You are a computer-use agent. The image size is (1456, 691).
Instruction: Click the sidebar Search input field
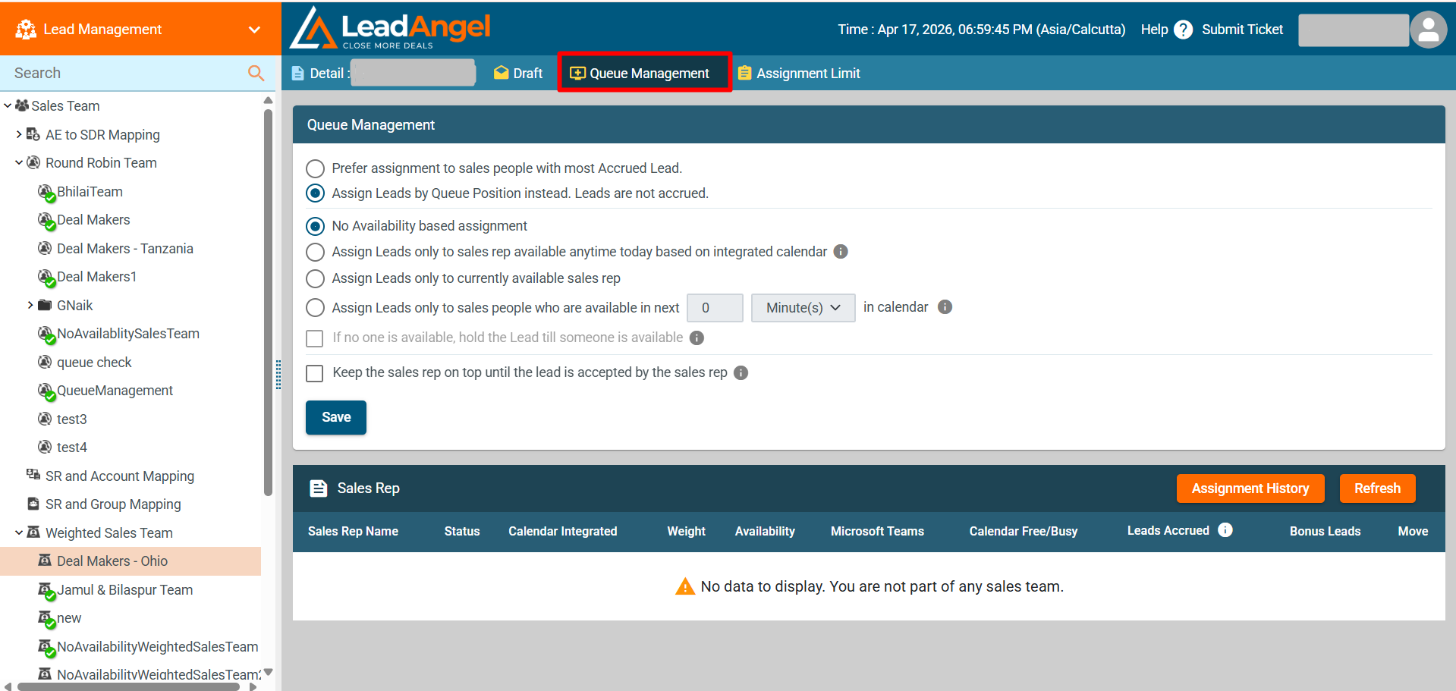tap(125, 73)
